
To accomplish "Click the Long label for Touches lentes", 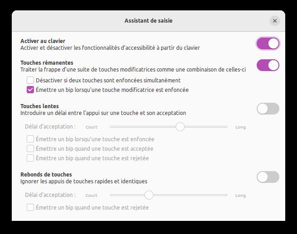I will coord(240,127).
